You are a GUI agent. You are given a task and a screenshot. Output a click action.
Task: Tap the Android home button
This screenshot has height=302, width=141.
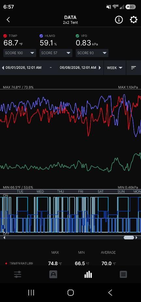(70, 293)
